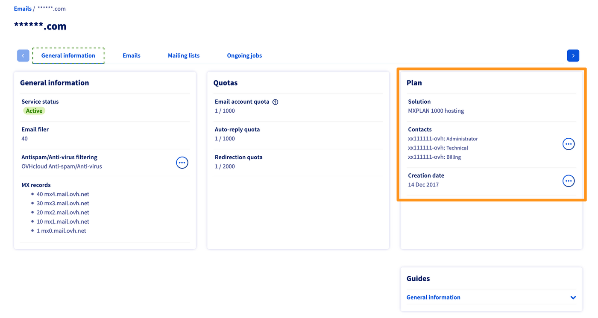Image resolution: width=598 pixels, height=318 pixels.
Task: Go to the Mailing lists tab
Action: point(184,55)
